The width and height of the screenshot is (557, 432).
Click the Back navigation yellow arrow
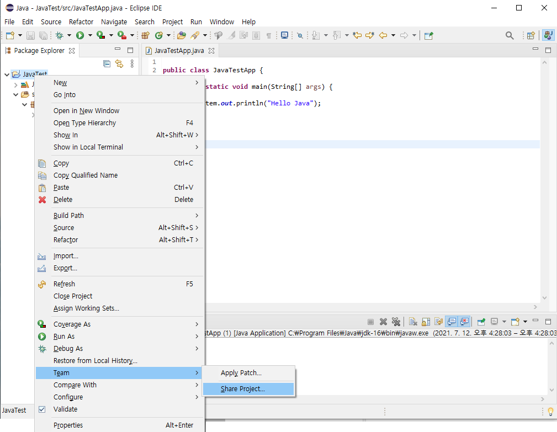tap(383, 35)
